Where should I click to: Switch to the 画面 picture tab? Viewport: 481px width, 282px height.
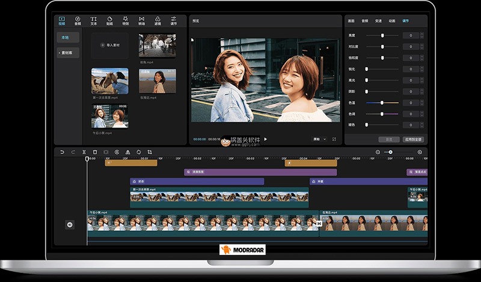point(351,21)
